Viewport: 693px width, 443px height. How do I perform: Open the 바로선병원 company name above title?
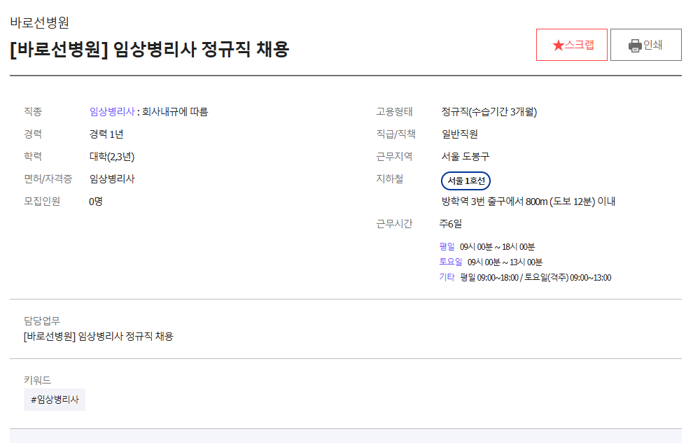39,22
